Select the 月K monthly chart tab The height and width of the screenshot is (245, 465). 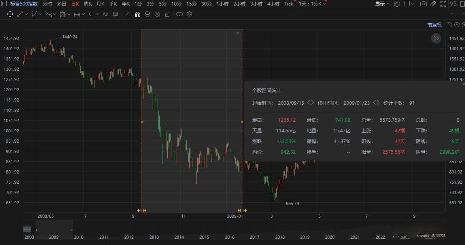(100, 4)
